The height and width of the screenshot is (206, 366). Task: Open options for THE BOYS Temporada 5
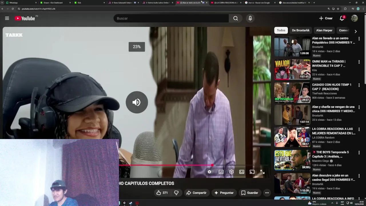point(359,153)
